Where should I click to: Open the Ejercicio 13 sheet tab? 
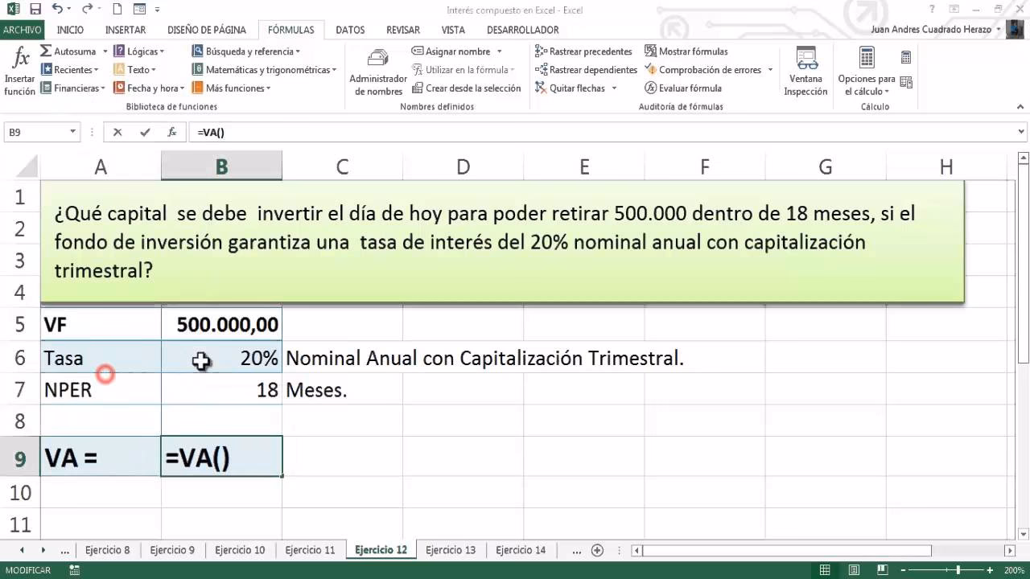(451, 550)
